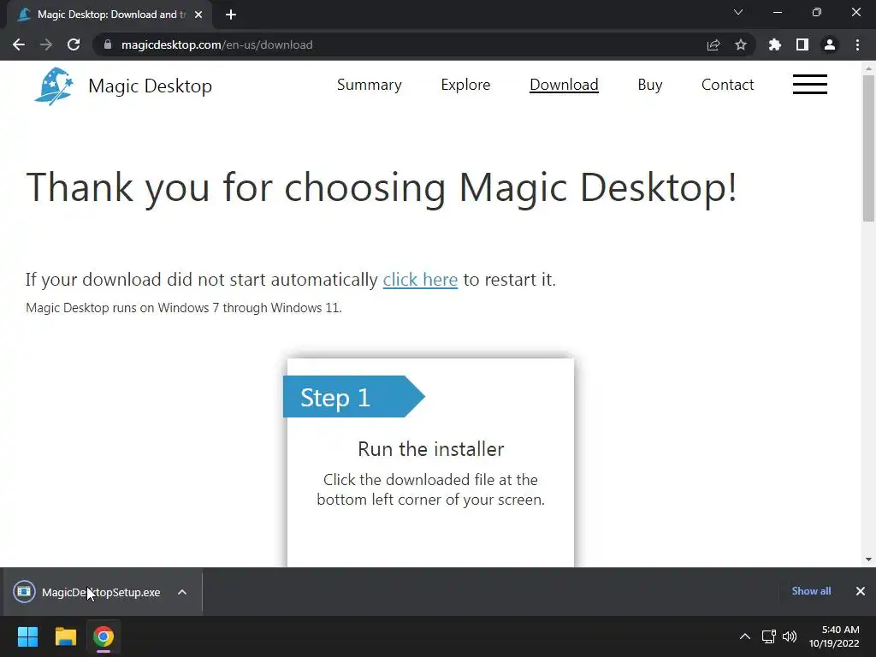This screenshot has height=657, width=876.
Task: Click the Magic Desktop site title text
Action: point(151,86)
